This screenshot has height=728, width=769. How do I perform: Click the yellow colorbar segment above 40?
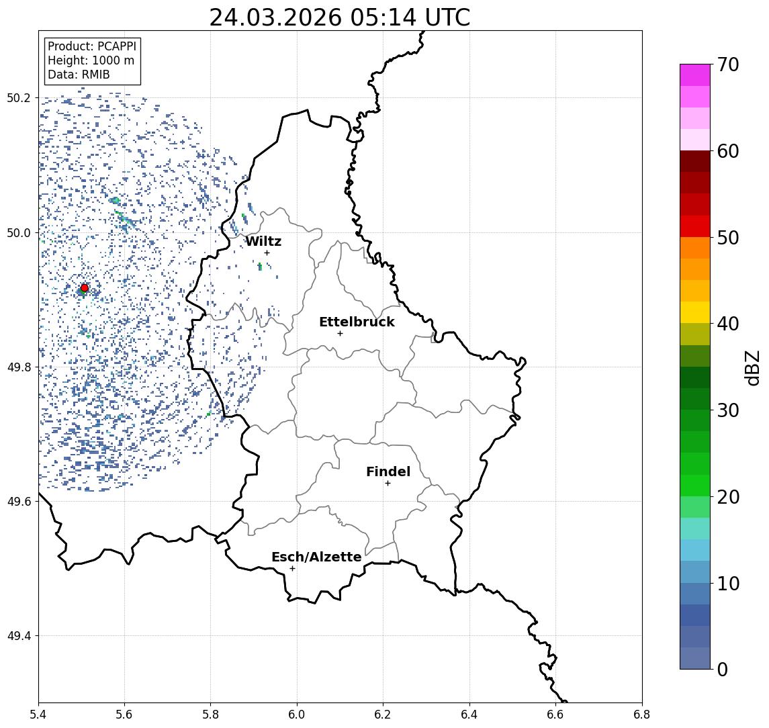pos(695,312)
